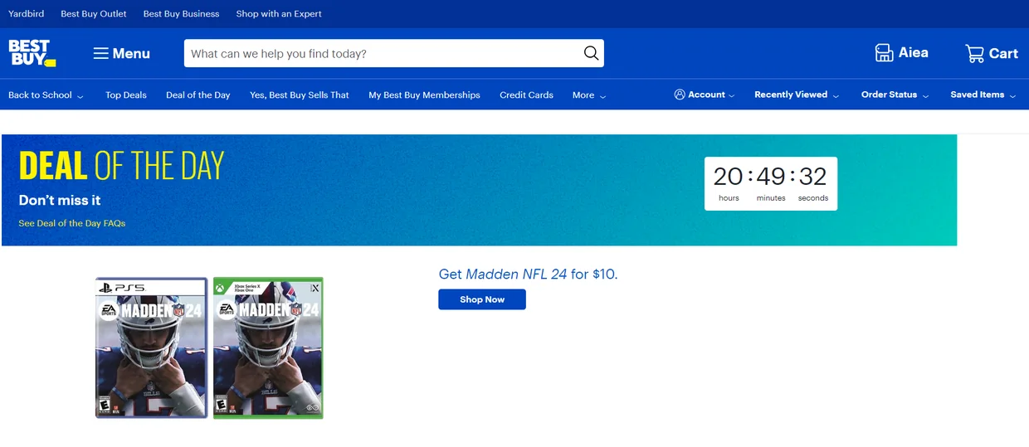
Task: Click the Best Buy logo
Action: point(32,53)
